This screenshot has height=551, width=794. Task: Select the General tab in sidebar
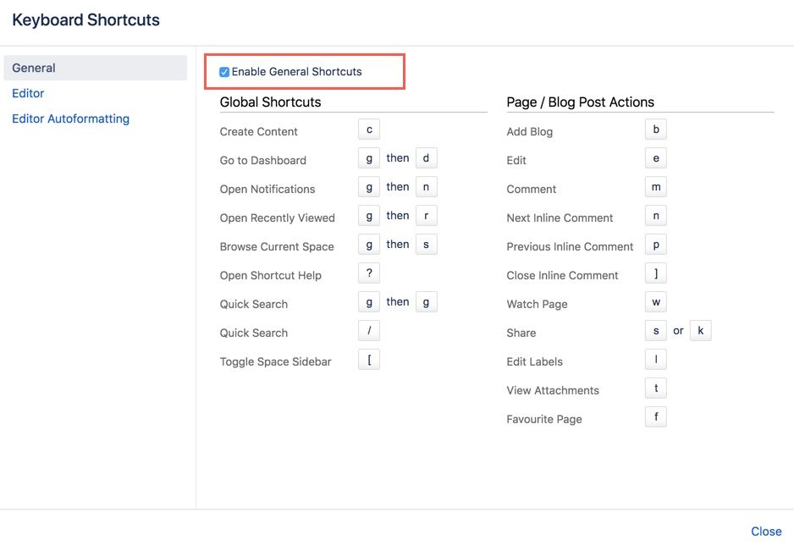34,68
